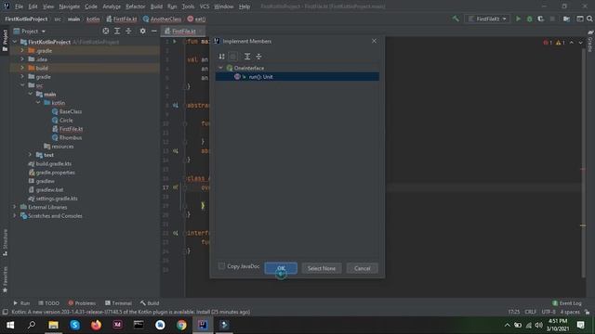Open the Navigate menu
Image resolution: width=595 pixels, height=334 pixels.
[x=70, y=6]
